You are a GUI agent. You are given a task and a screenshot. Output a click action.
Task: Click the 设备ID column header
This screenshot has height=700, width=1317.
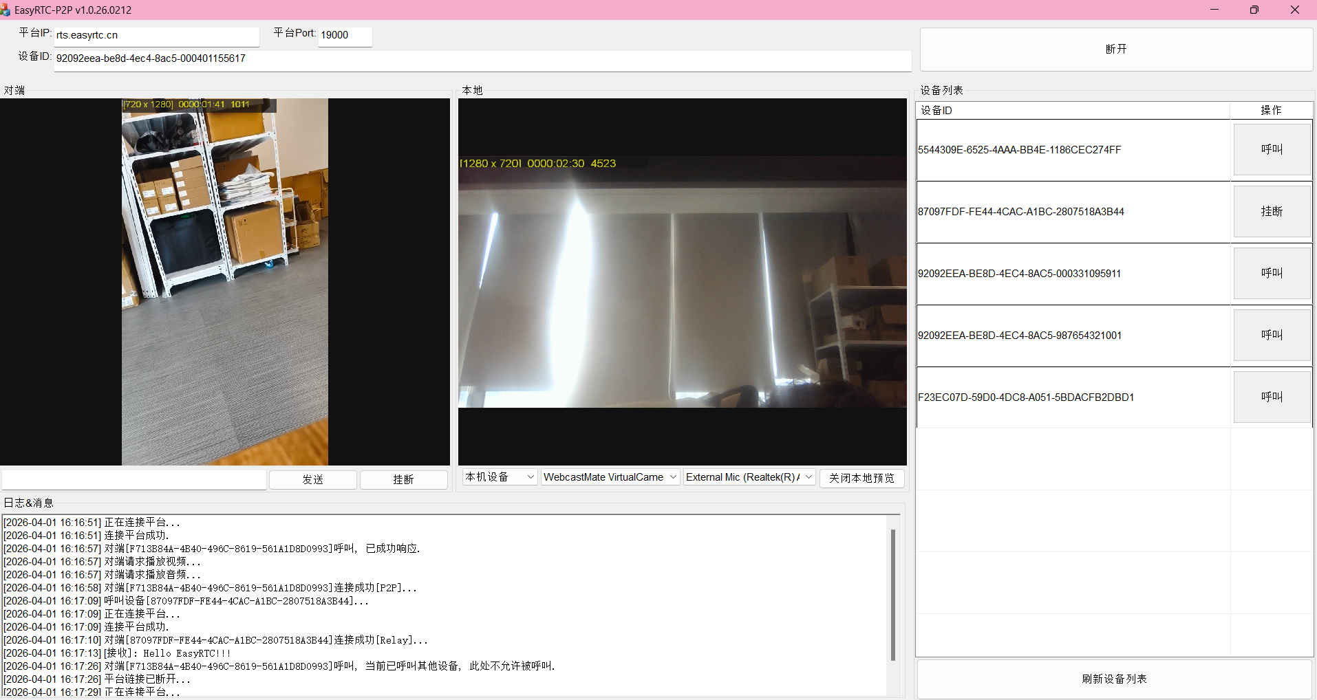[1072, 110]
